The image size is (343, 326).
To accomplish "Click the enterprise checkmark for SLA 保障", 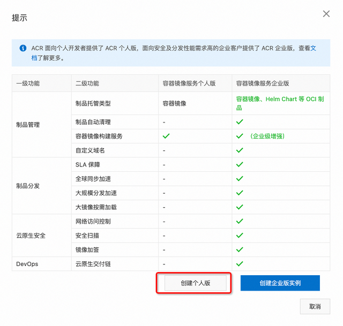I will [240, 164].
